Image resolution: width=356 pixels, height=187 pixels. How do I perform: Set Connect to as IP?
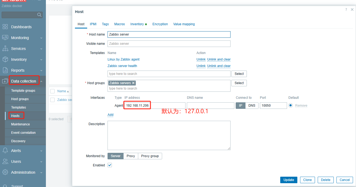tap(241, 106)
